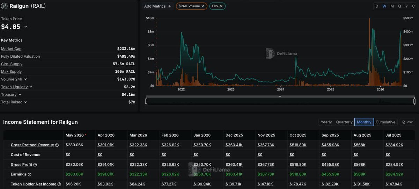419x189 pixels.
Task: Click Token Holder Net Income $199.94K
Action: coord(203,184)
